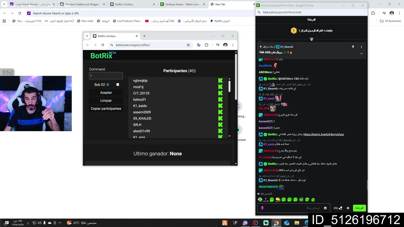Select participant abod21v99
The image size is (404, 227).
(x=141, y=131)
